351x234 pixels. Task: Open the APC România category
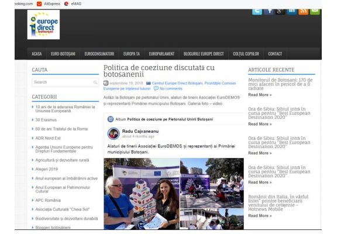pos(48,200)
